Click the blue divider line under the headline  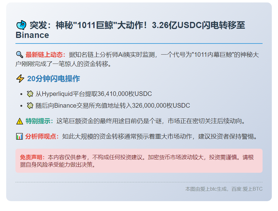coord(139,43)
